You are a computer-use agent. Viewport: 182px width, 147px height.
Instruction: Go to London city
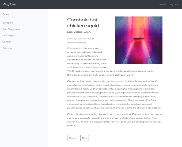7,42
